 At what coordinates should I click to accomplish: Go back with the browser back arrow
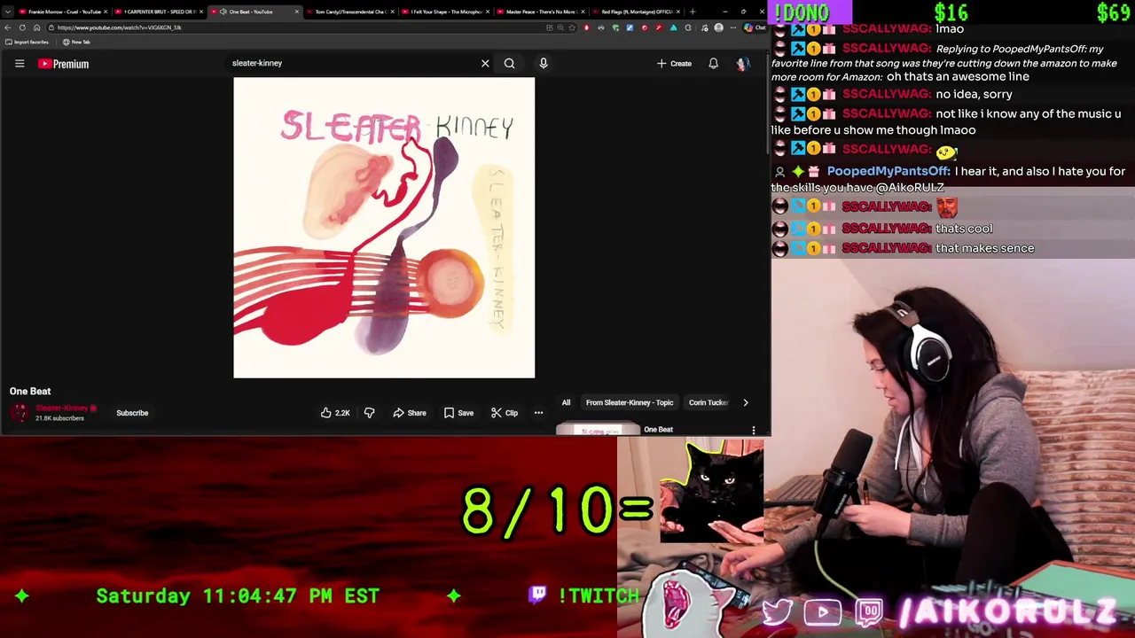(x=8, y=27)
